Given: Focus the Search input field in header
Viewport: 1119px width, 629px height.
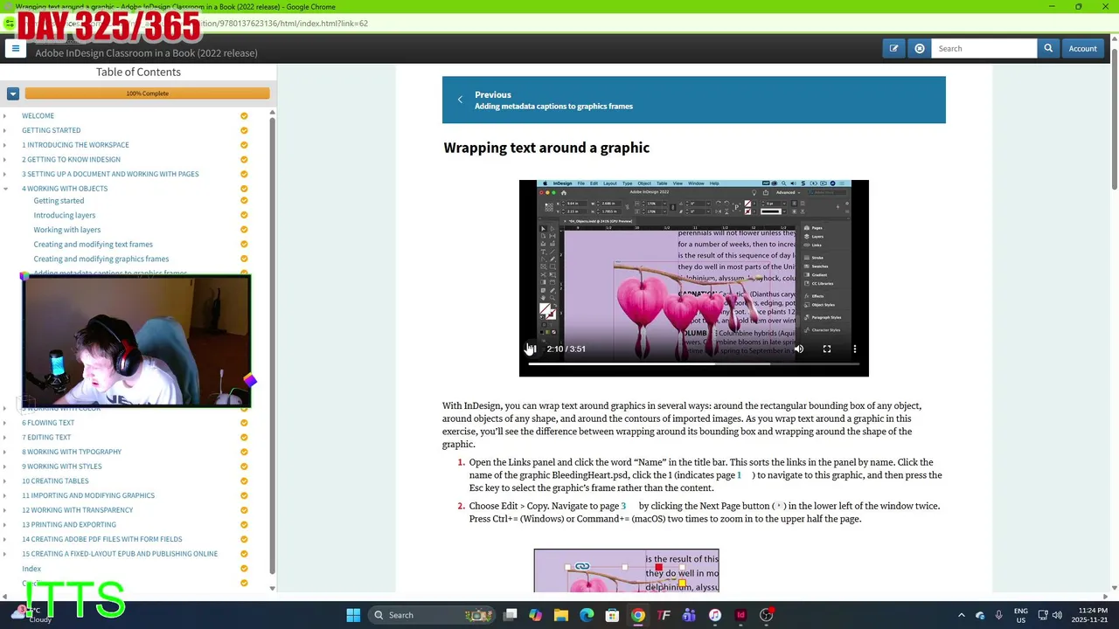Looking at the screenshot, I should coord(983,49).
